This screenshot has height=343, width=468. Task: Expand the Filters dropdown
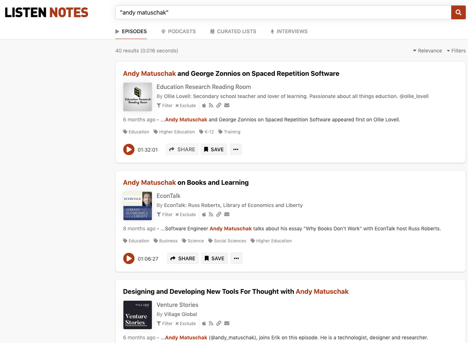pos(456,51)
